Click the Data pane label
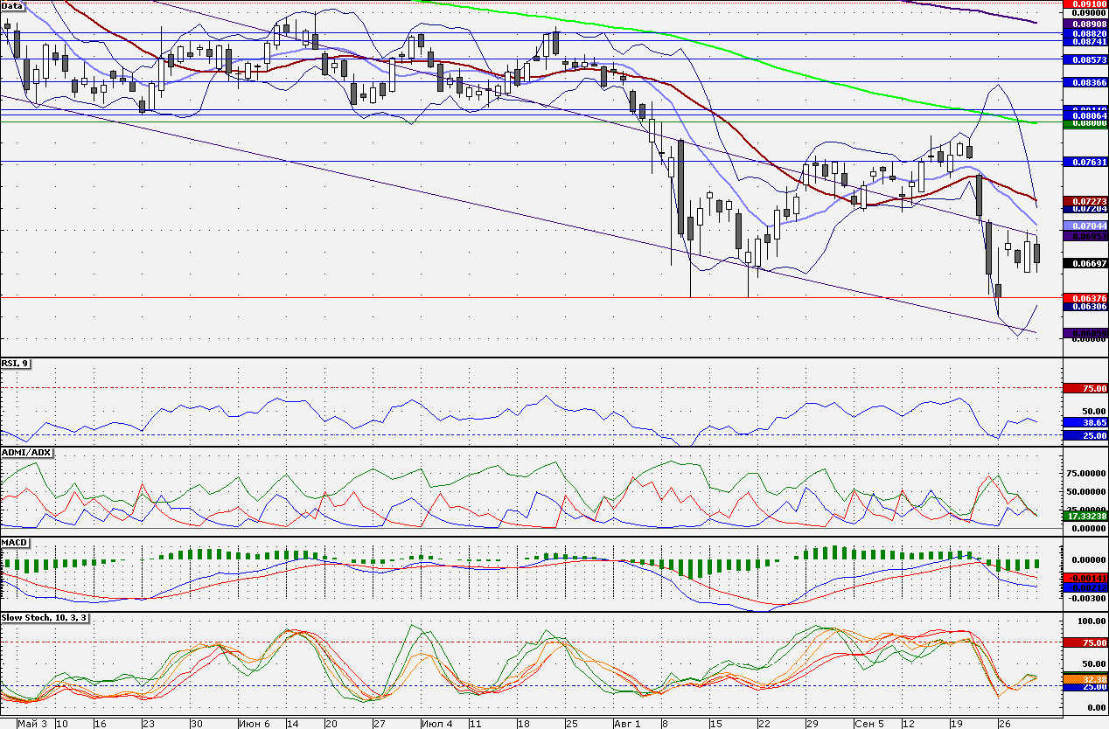1109x729 pixels. [12, 5]
